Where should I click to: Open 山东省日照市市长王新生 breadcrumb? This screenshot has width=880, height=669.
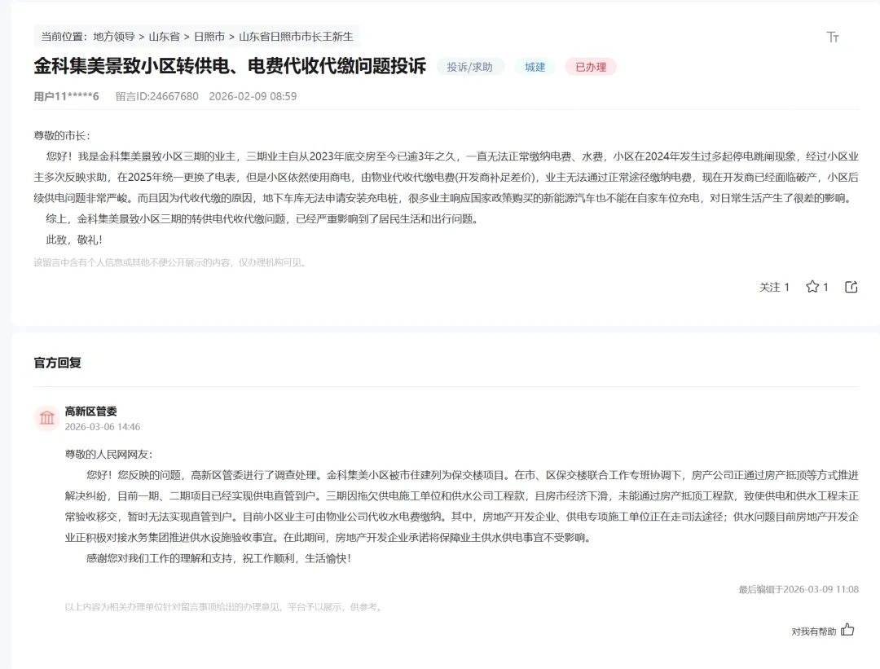click(x=296, y=37)
